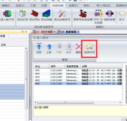127x121 pixels.
Task: Close the 13 - 机柜布局 tab
Action: point(78,32)
